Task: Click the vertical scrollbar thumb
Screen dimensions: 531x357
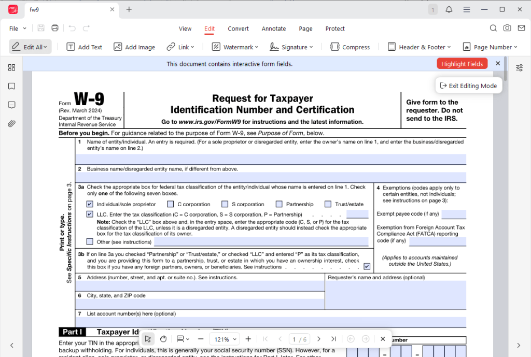Action: pos(505,68)
